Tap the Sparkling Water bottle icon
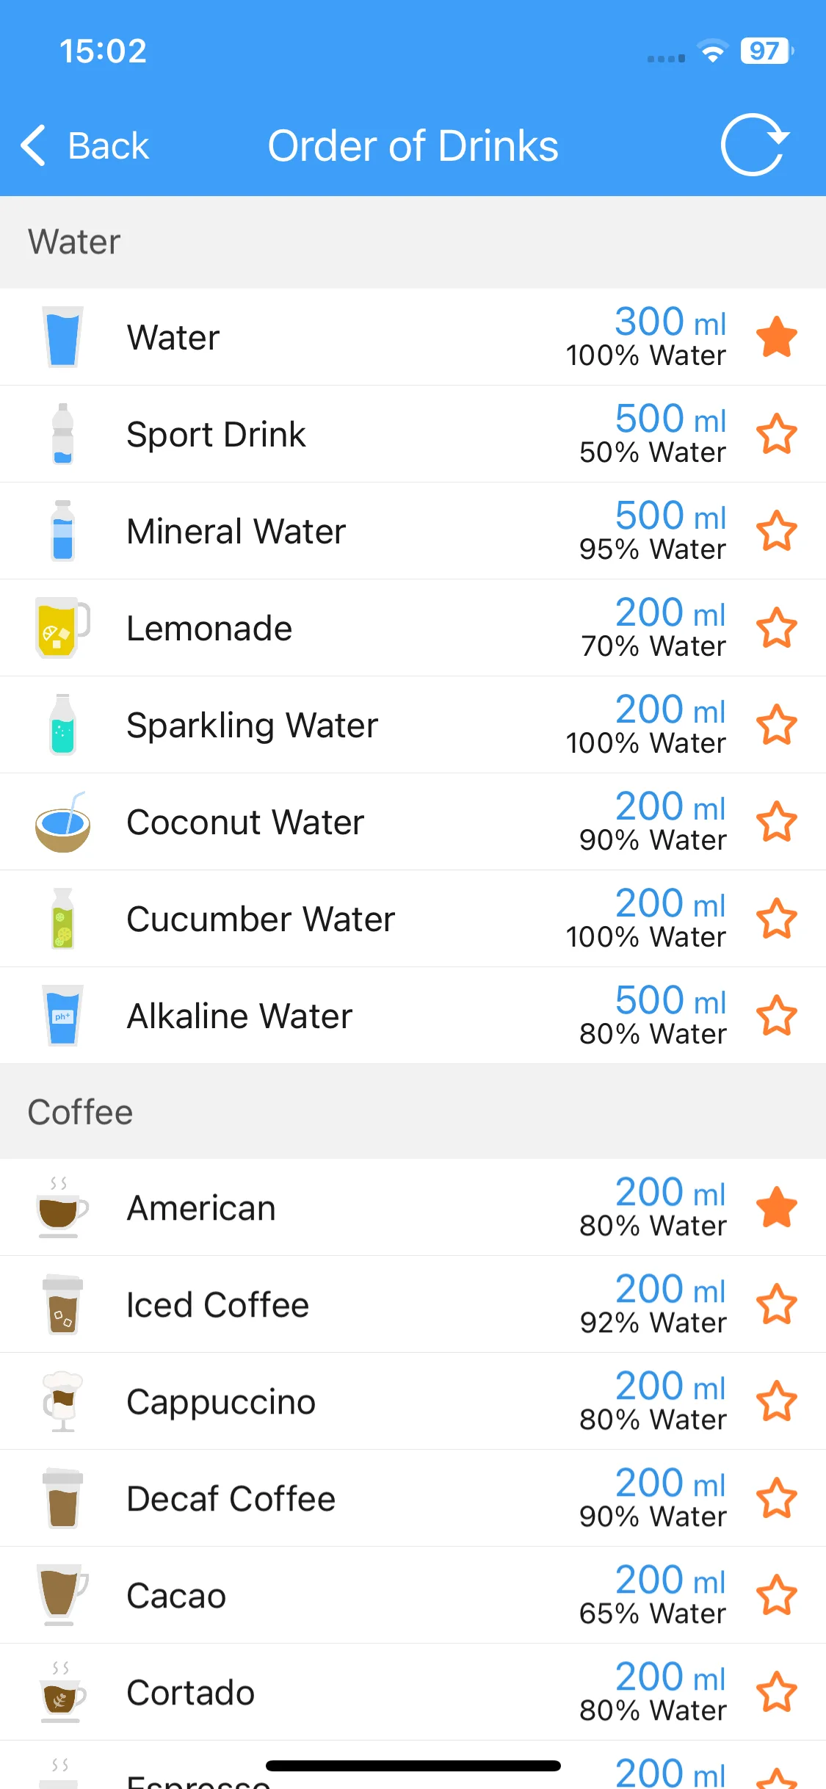Image resolution: width=826 pixels, height=1789 pixels. pos(62,724)
